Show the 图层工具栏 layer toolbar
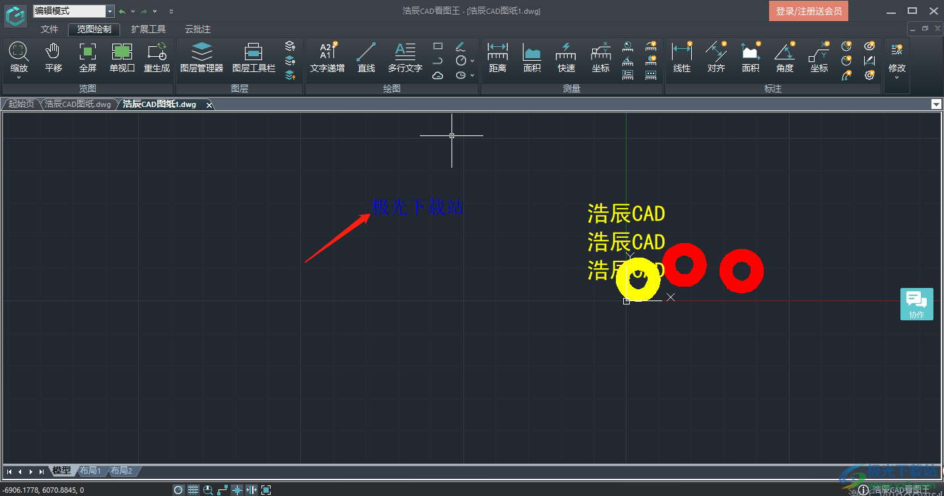This screenshot has height=496, width=944. [253, 57]
